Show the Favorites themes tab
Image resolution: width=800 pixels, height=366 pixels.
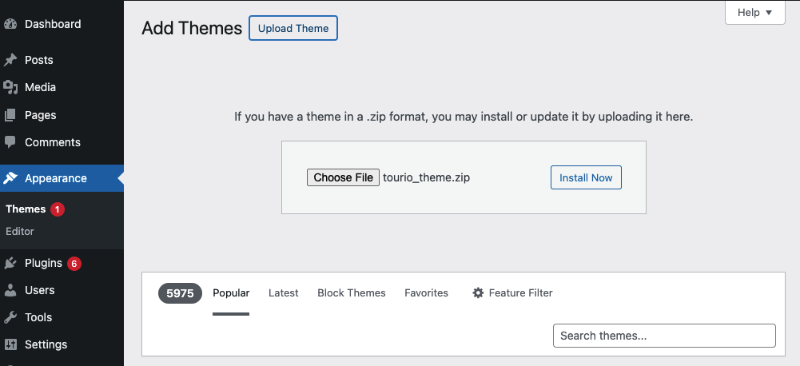click(426, 293)
